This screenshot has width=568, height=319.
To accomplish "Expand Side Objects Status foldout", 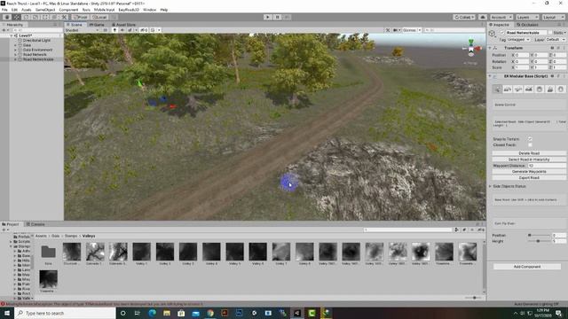I will [x=490, y=186].
